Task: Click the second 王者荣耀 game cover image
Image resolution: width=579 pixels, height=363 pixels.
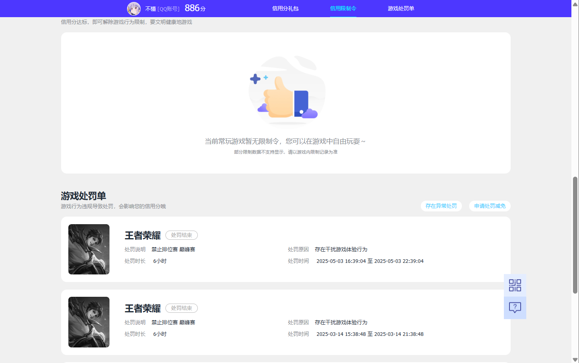Action: click(x=89, y=322)
